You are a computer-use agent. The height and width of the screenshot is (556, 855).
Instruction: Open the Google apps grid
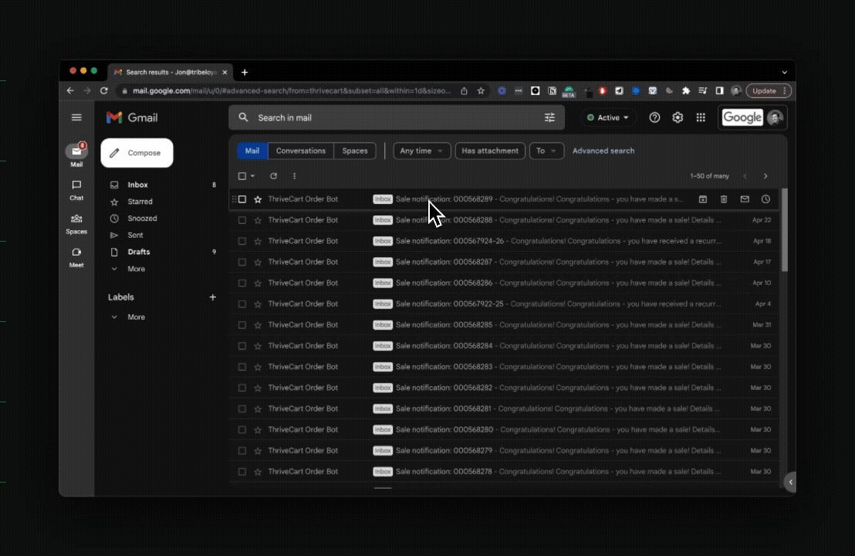pos(701,117)
